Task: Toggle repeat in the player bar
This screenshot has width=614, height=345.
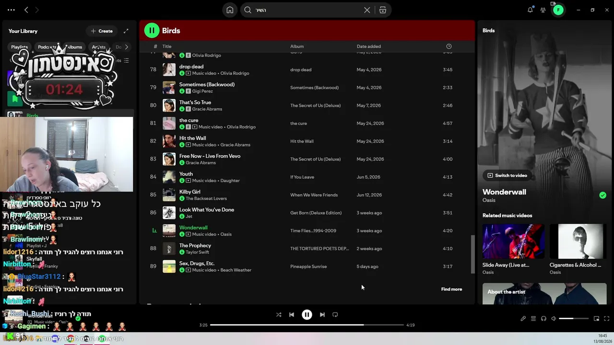Action: (x=335, y=315)
